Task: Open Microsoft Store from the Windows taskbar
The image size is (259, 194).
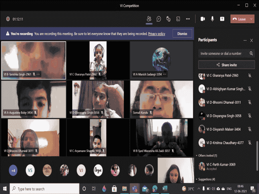Action: [114, 189]
